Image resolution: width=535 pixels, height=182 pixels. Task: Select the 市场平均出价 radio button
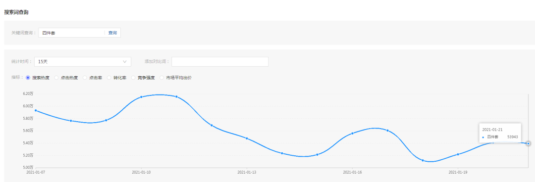pyautogui.click(x=161, y=78)
